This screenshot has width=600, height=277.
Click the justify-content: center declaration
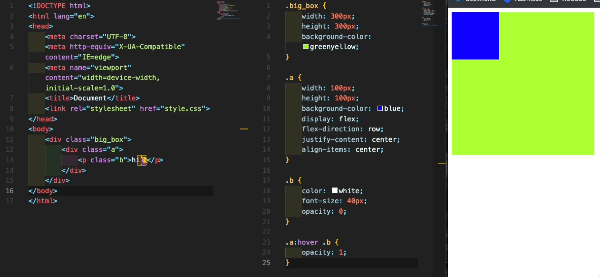pos(351,139)
